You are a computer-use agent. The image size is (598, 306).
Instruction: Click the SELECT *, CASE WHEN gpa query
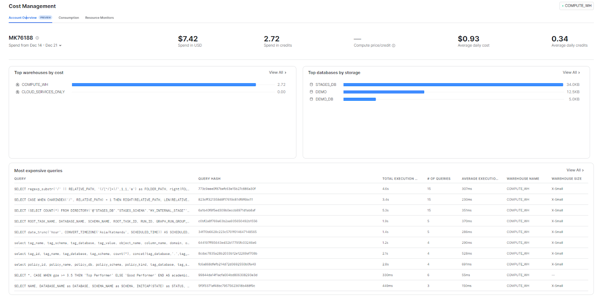click(x=102, y=275)
